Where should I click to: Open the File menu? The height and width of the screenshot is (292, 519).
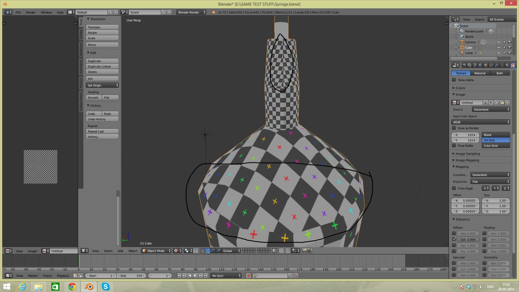point(18,12)
